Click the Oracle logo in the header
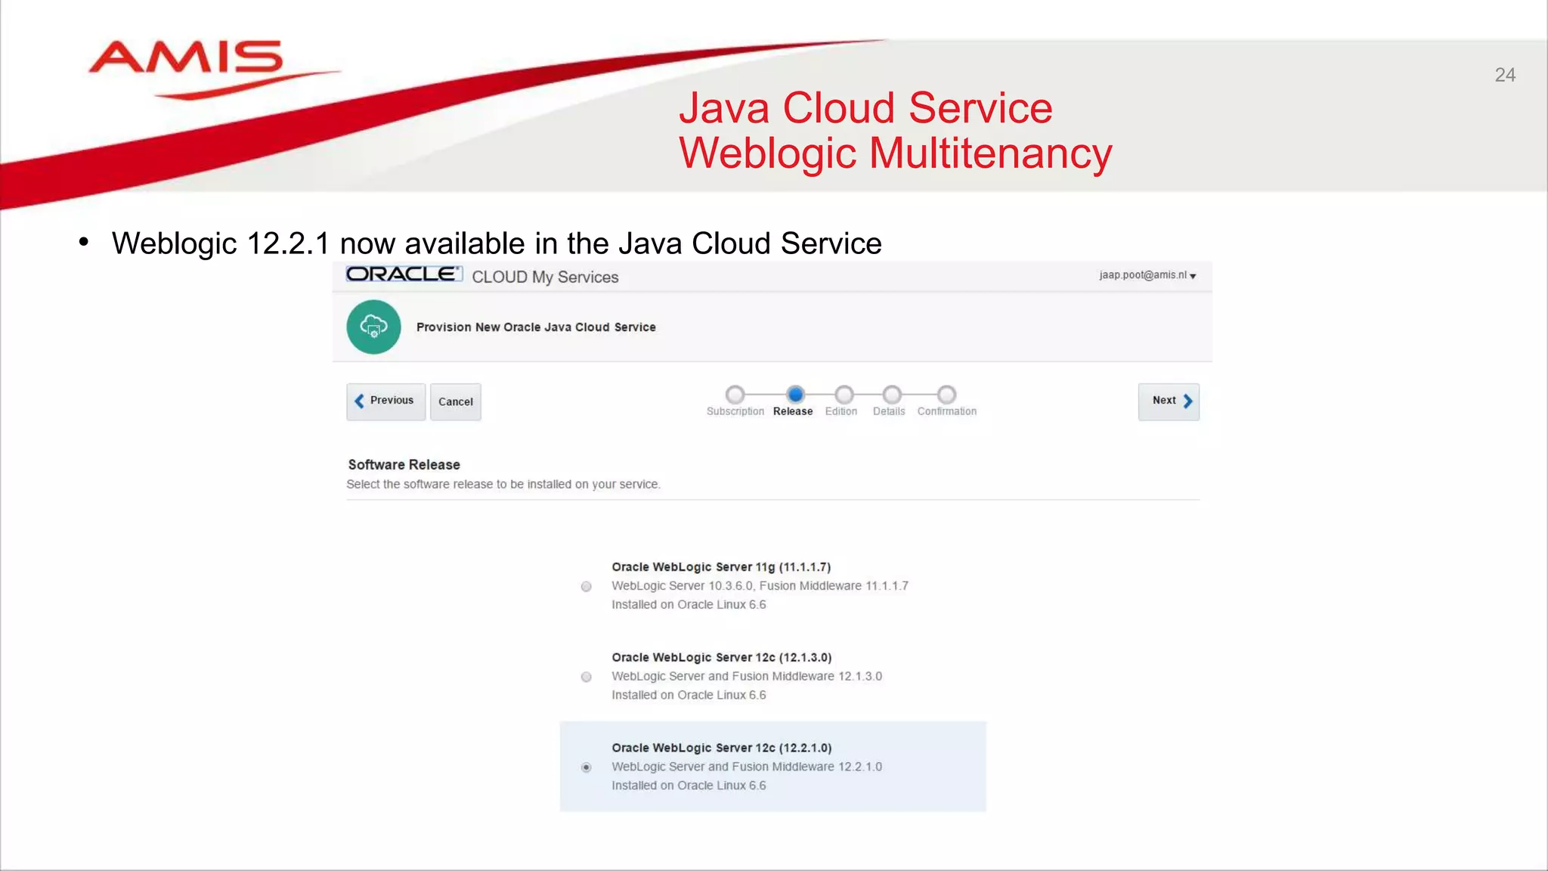Screen dimensions: 1548x871 click(404, 274)
